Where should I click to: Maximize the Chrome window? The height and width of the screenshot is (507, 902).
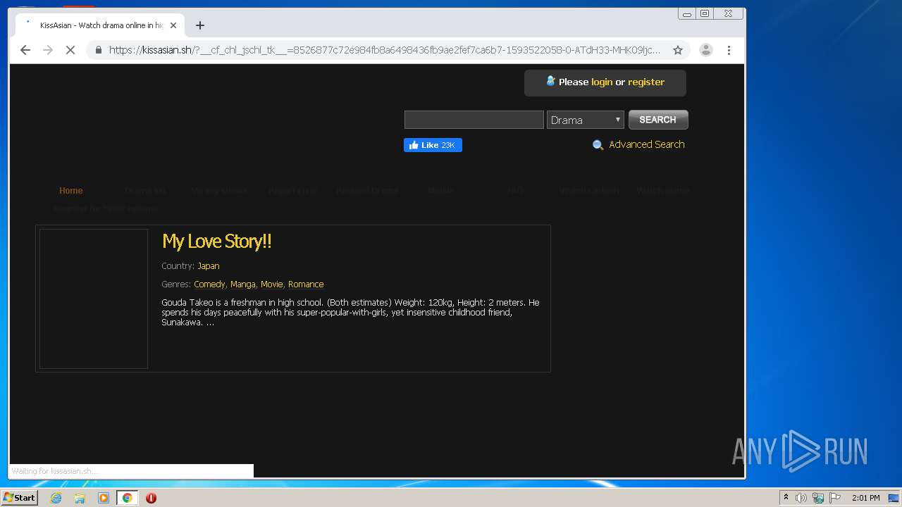[x=704, y=13]
